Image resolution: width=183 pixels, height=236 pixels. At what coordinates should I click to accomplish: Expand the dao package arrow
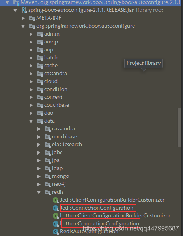tap(31, 113)
